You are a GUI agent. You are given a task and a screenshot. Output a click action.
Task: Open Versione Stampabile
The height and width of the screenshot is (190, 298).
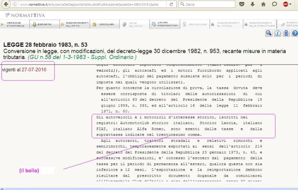tap(13, 24)
